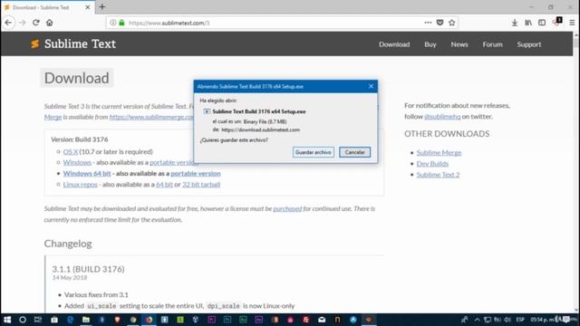Open the Firefox library

[x=528, y=23]
